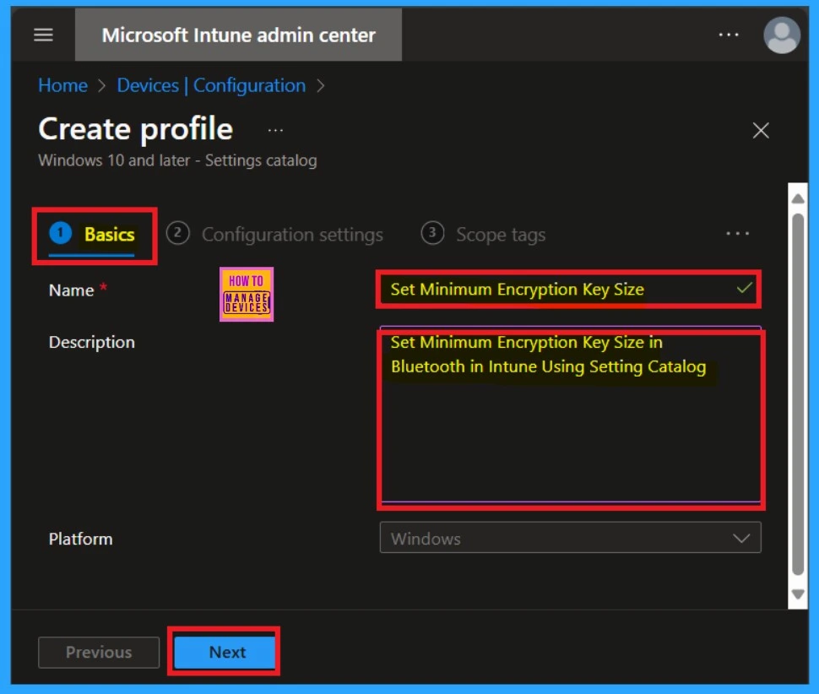Click the Description label
This screenshot has width=819, height=694.
(x=92, y=342)
